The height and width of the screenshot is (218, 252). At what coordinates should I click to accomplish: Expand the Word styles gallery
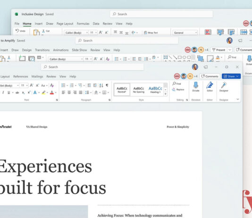[166, 94]
